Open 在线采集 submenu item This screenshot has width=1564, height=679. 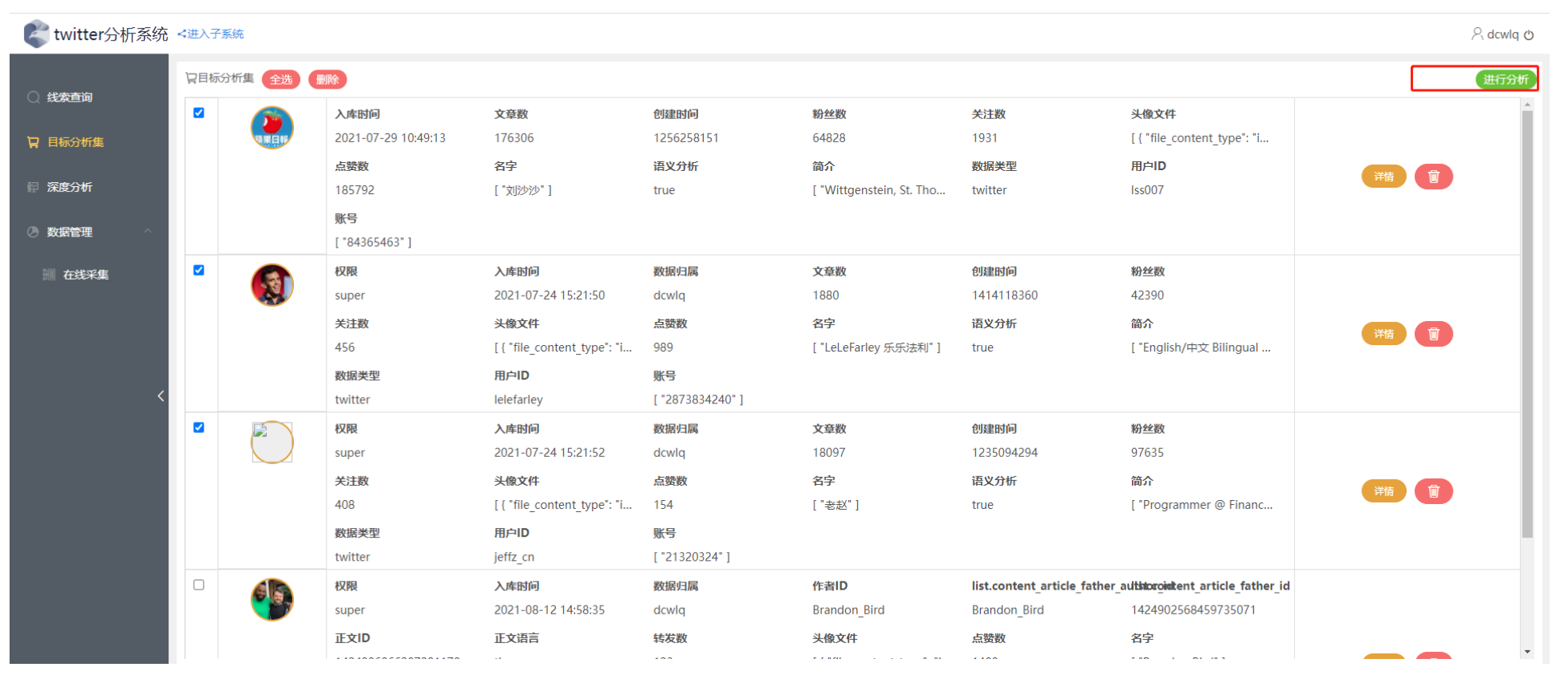click(85, 275)
